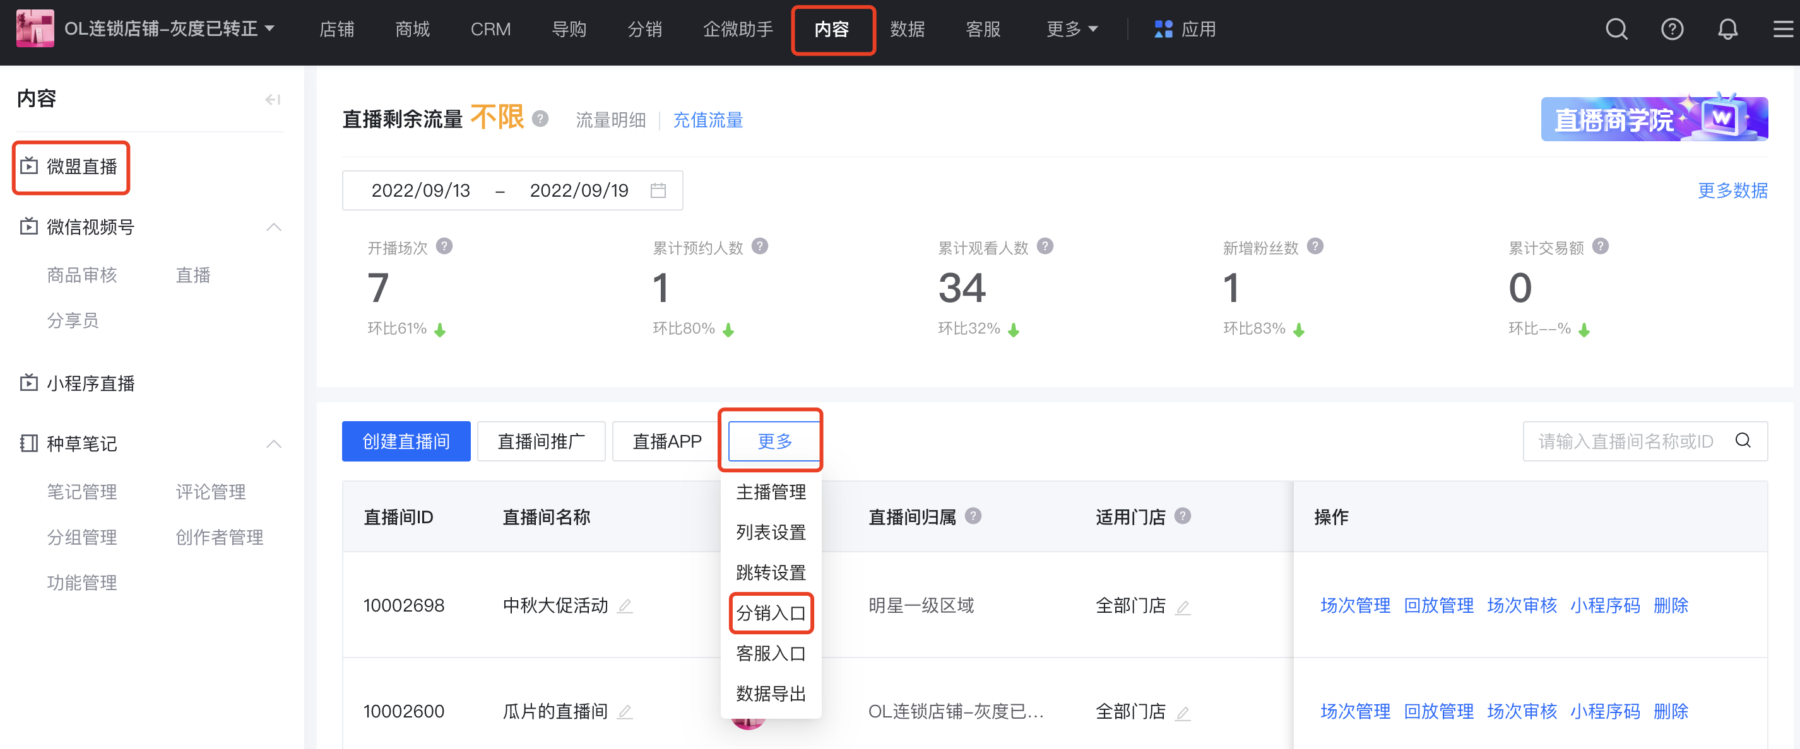Edit name of 瓜片的直播间
This screenshot has height=749, width=1800.
[625, 712]
